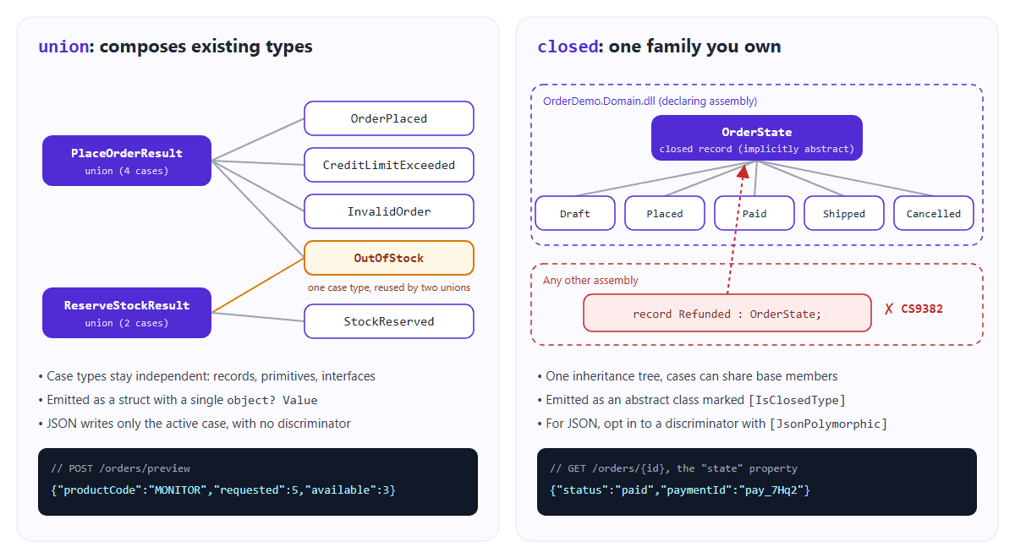Select the Placed state box

point(665,213)
